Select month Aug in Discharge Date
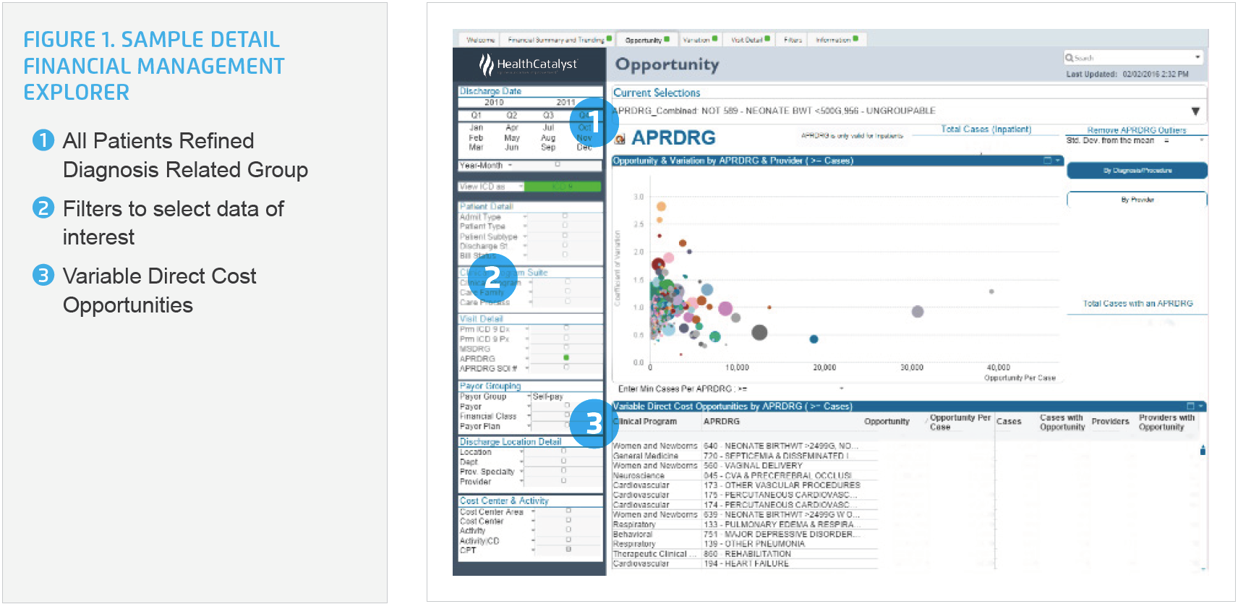Viewport: 1238px width, 604px height. click(548, 137)
